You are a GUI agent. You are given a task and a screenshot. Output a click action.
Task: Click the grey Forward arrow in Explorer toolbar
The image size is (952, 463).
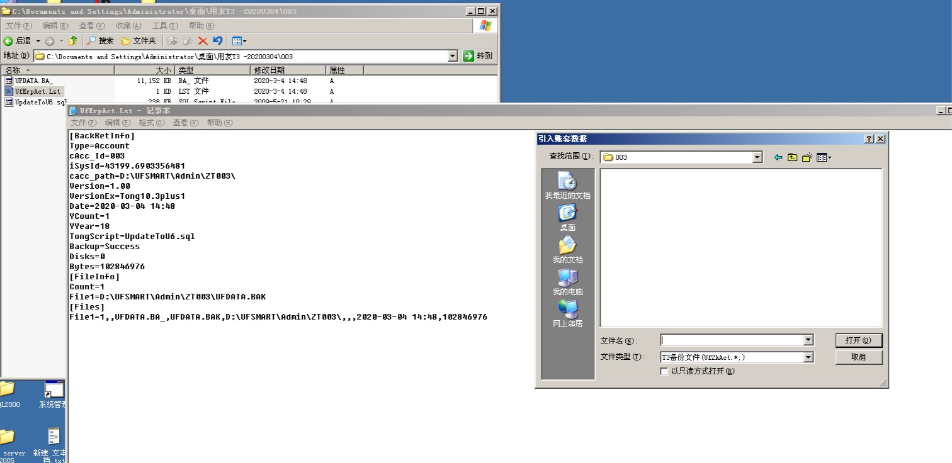tap(49, 41)
